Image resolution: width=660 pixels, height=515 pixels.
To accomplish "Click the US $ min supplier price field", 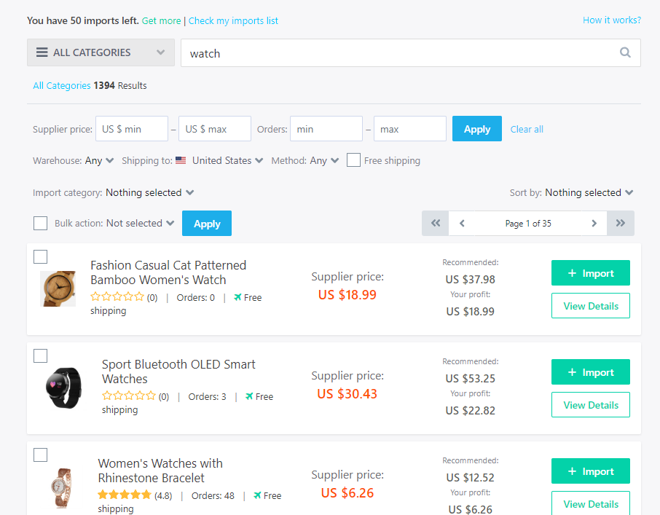I will tap(132, 129).
